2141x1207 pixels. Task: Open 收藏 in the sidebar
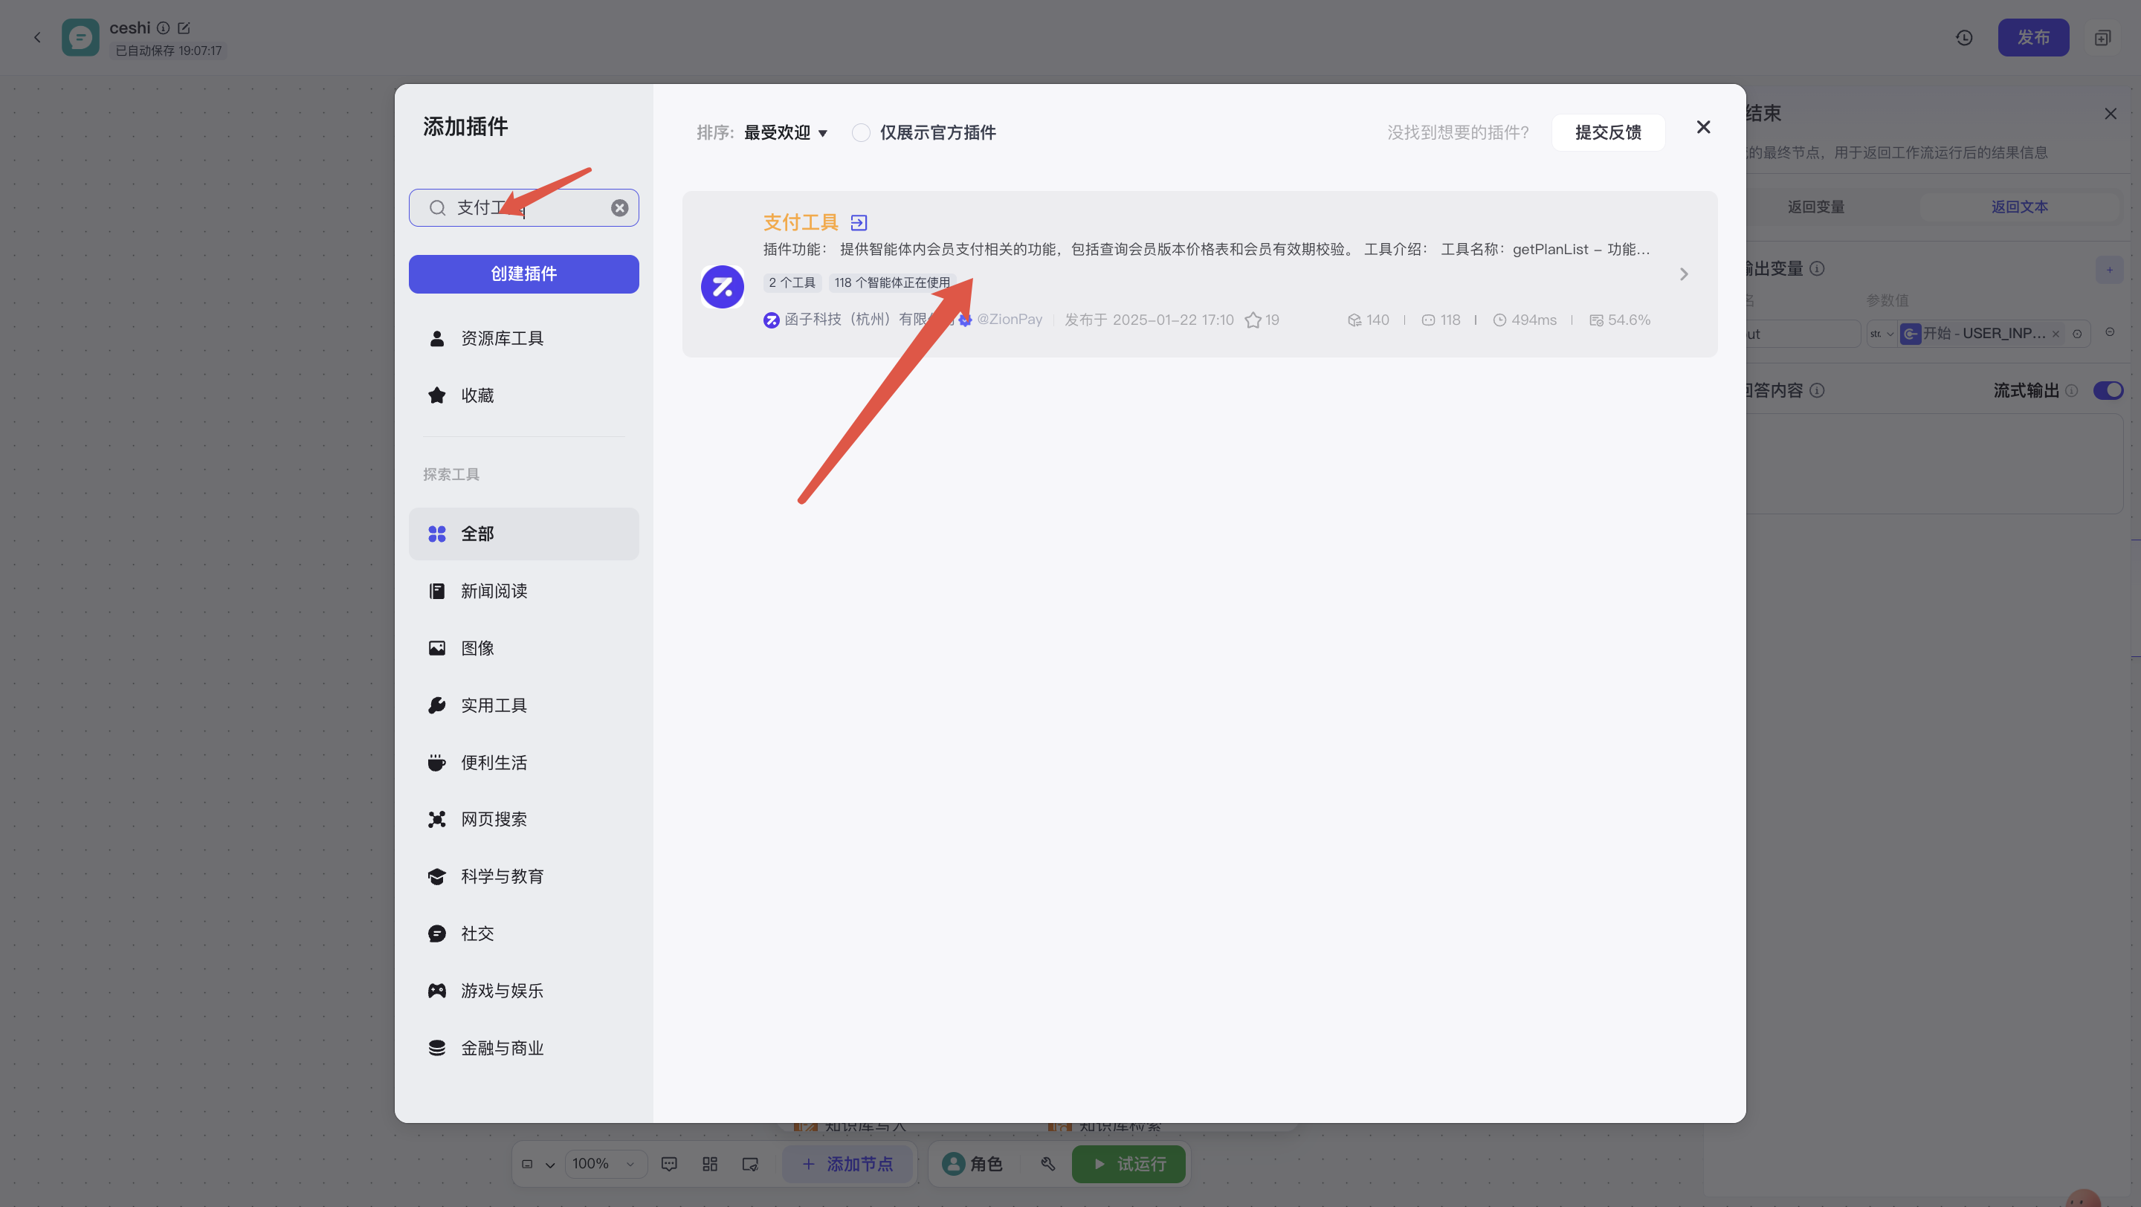523,395
